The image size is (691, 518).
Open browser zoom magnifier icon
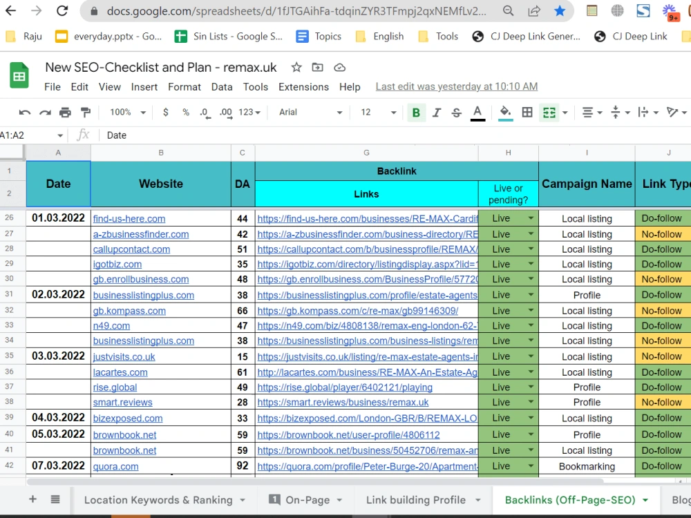508,10
